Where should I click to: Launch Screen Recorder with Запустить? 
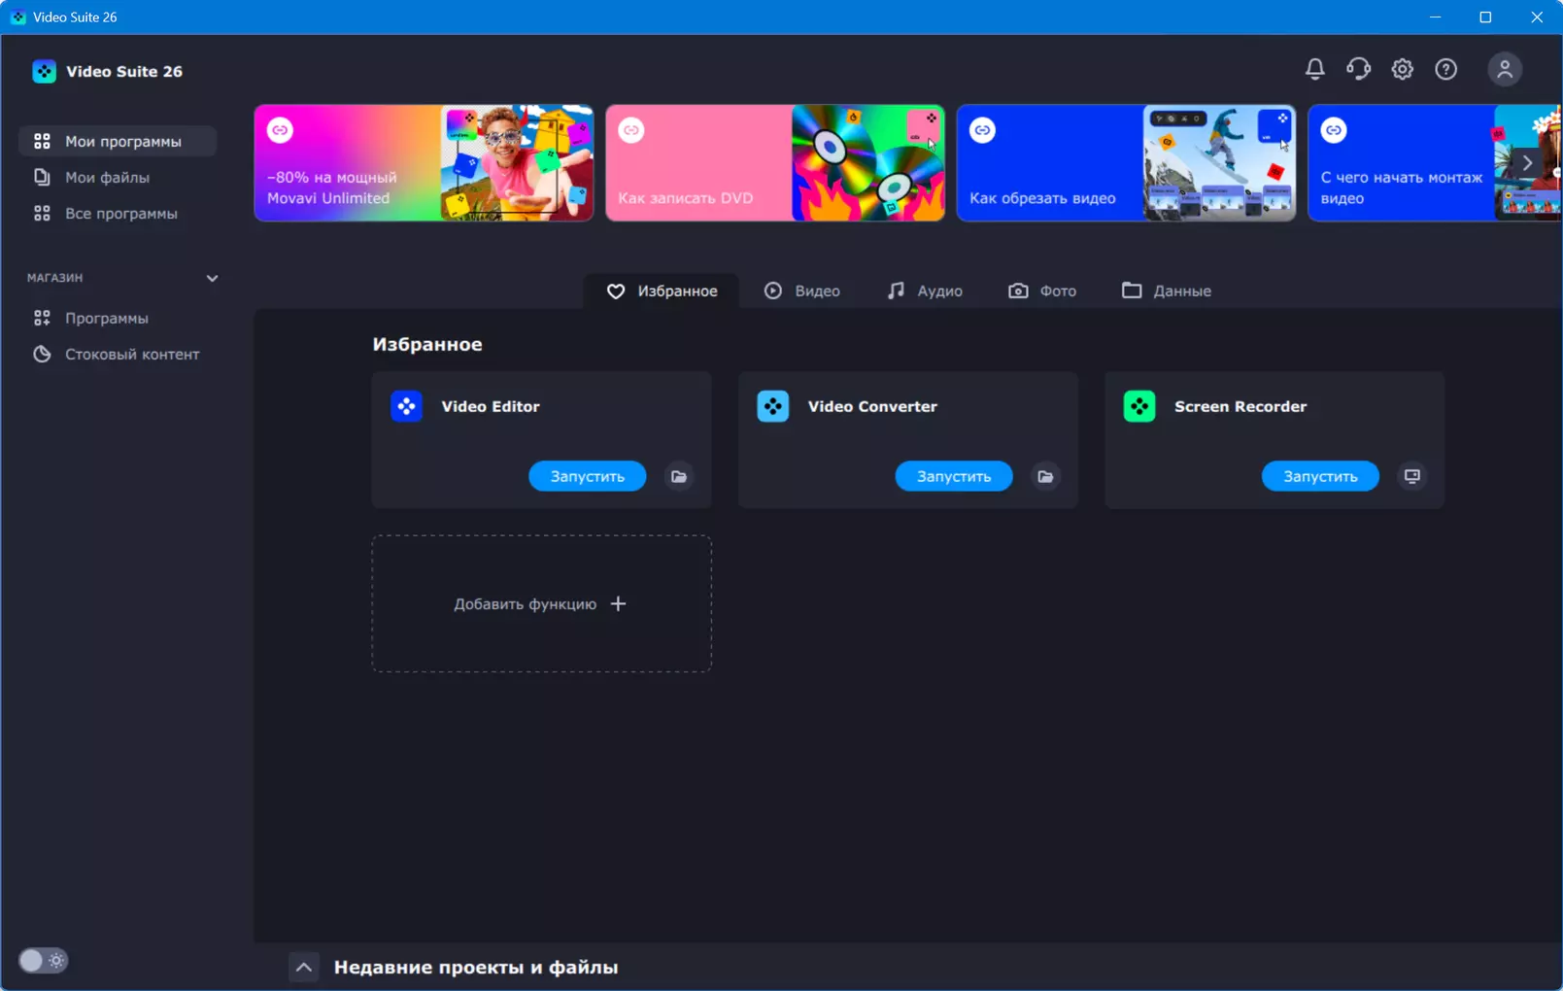click(x=1320, y=476)
